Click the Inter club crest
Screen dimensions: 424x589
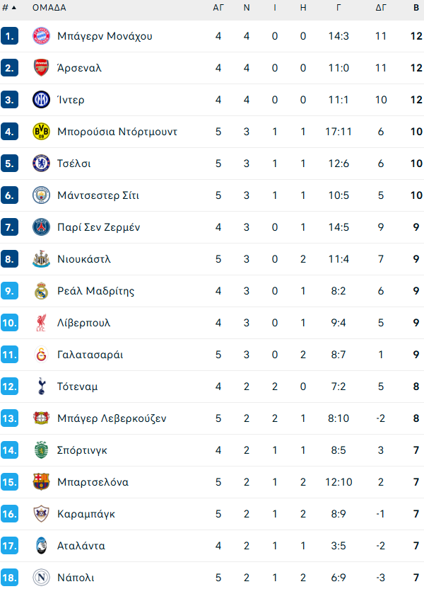tap(42, 100)
